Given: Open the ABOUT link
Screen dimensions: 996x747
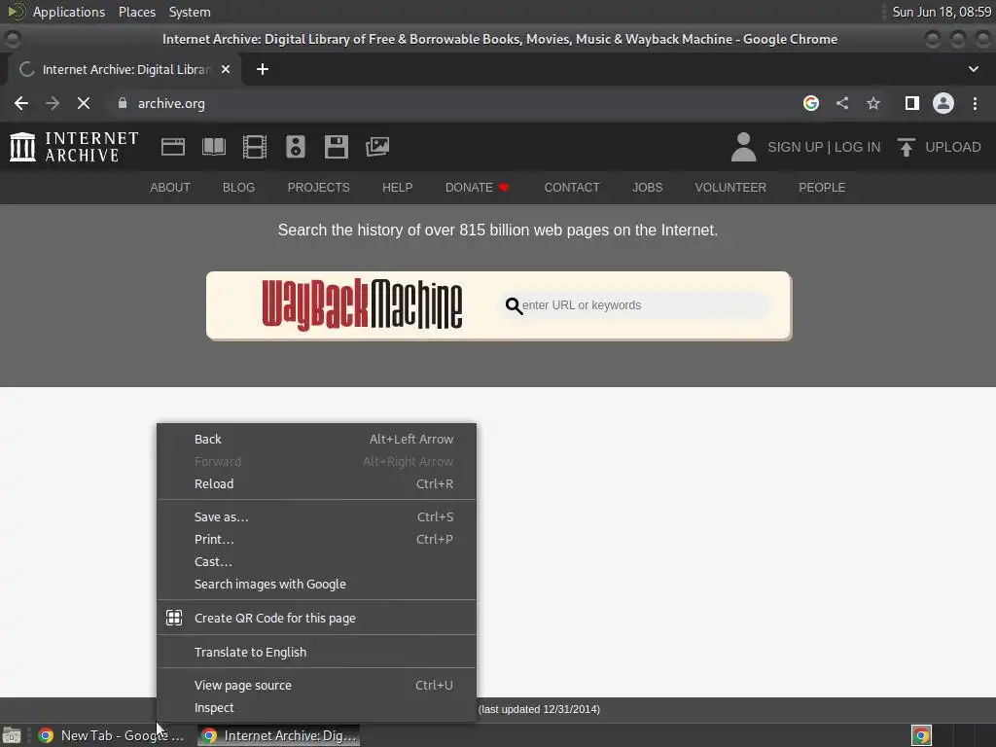Looking at the screenshot, I should [170, 188].
